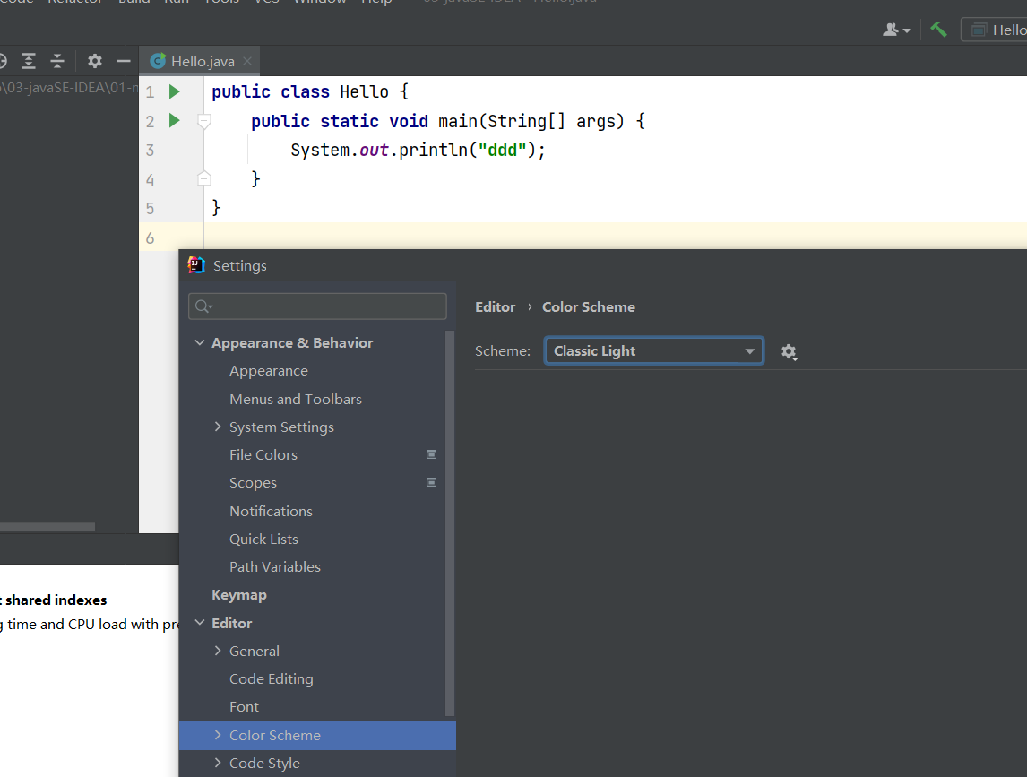Open the Hello run configuration selector
1027x777 pixels.
[x=994, y=30]
